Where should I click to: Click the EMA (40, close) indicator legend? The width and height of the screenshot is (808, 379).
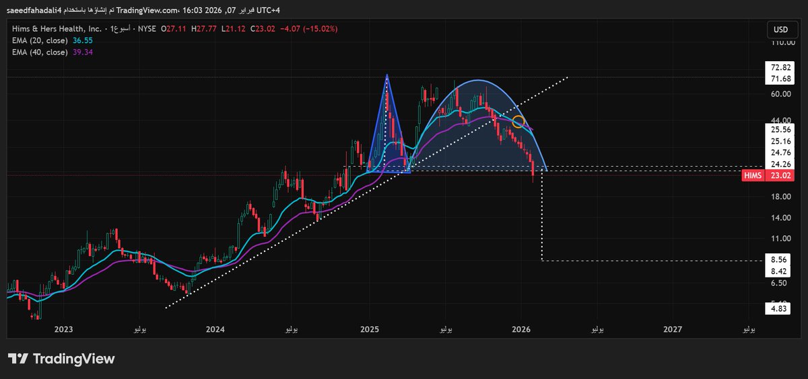[39, 52]
